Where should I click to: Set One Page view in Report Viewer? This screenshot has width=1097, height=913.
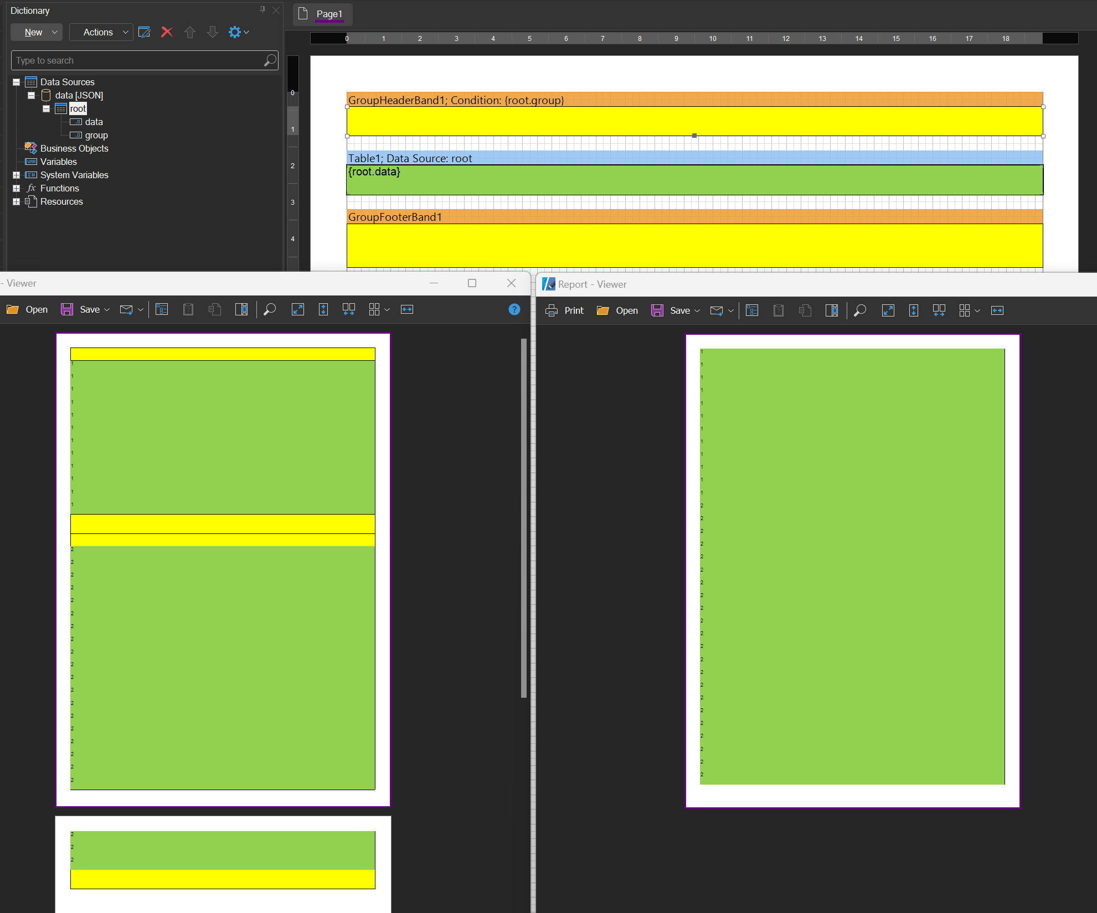pos(914,310)
